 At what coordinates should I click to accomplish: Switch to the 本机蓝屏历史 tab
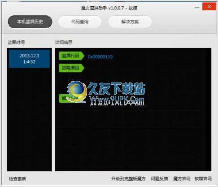click(x=30, y=22)
